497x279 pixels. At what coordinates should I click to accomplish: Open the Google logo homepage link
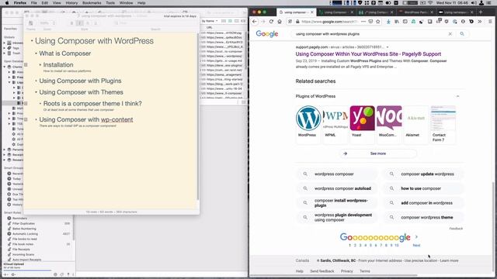[267, 34]
